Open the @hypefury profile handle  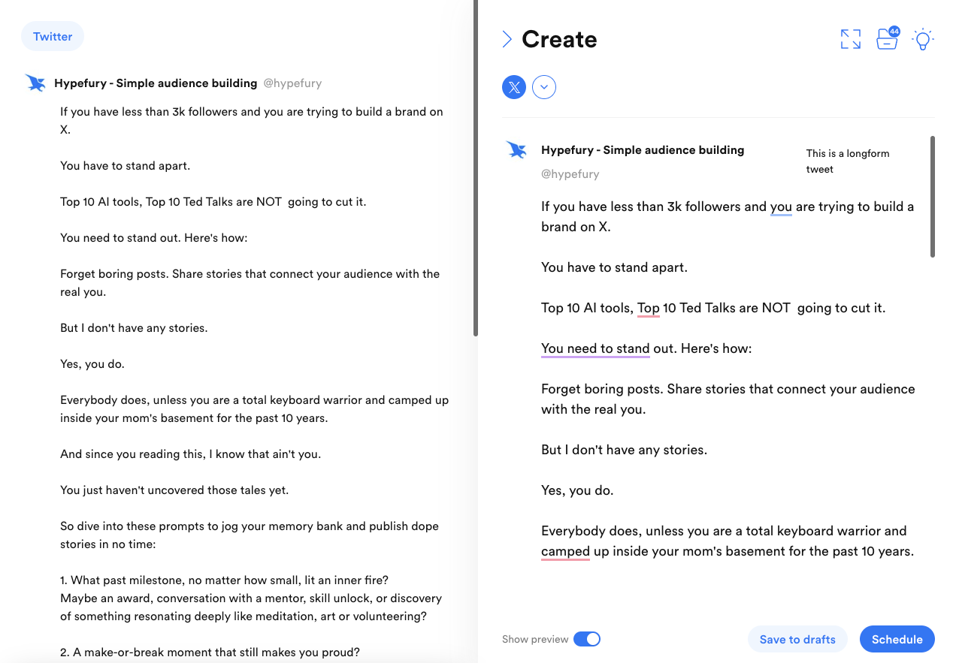(x=570, y=173)
